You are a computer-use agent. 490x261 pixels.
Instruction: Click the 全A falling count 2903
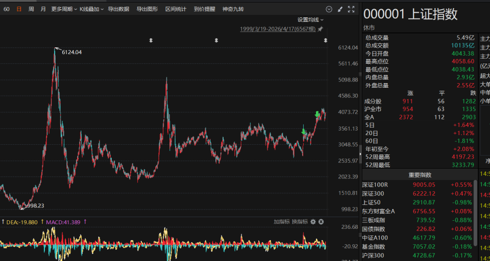point(470,117)
